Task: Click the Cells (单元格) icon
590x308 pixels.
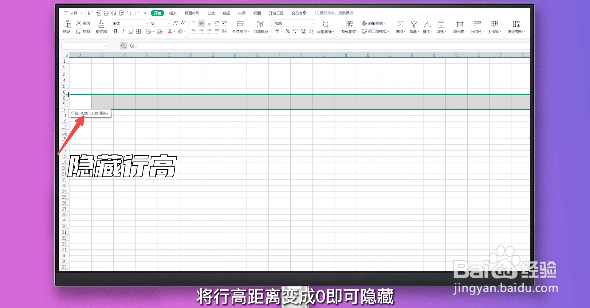Action: (x=460, y=24)
